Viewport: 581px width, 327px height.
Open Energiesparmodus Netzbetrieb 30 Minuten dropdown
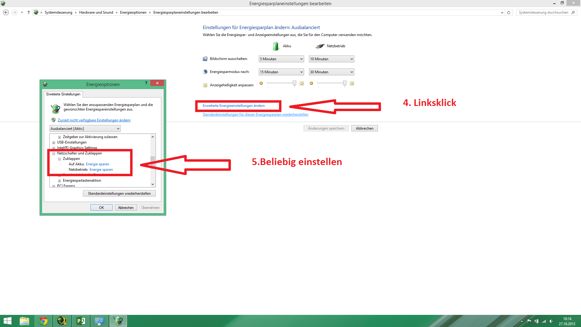[331, 72]
